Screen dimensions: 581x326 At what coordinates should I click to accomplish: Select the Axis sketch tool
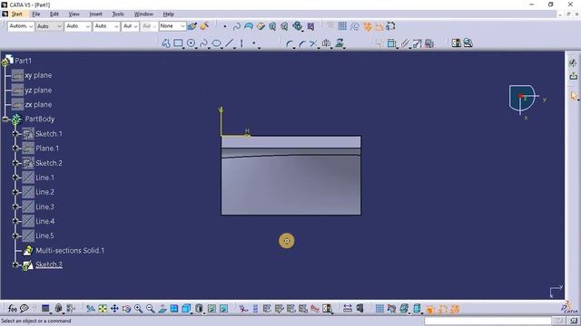coord(241,43)
